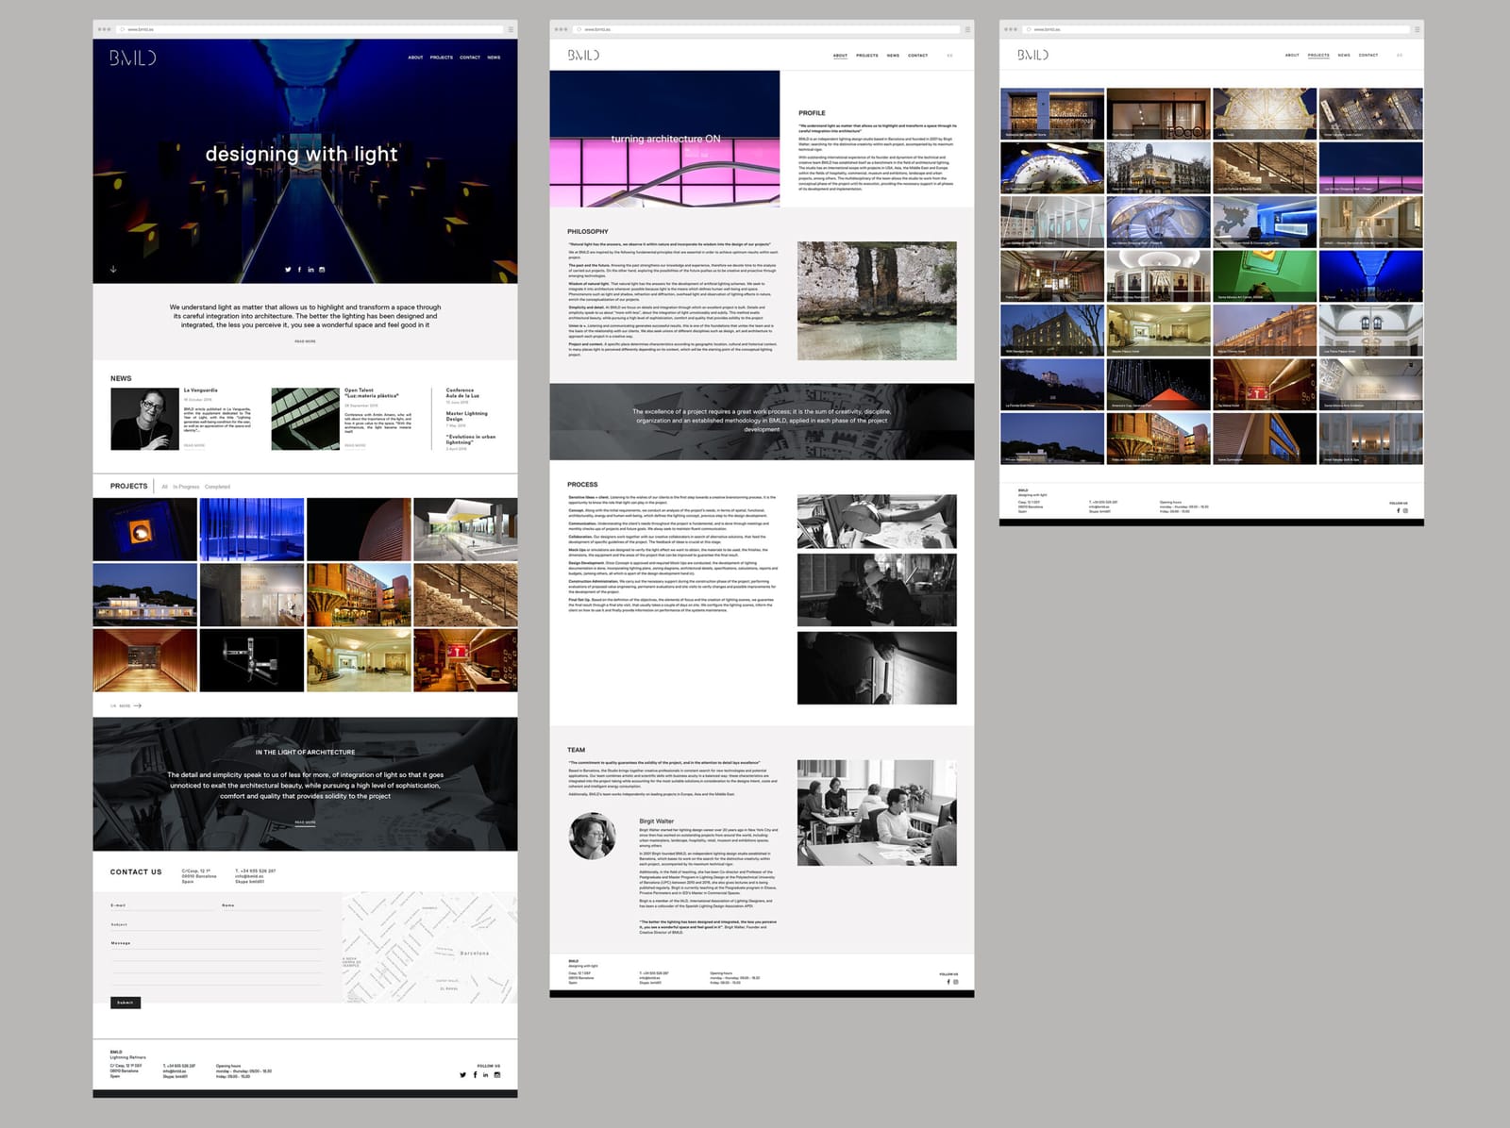Screen dimensions: 1510x1128
Task: Click the Instagram icon on the home hero image
Action: tap(322, 270)
